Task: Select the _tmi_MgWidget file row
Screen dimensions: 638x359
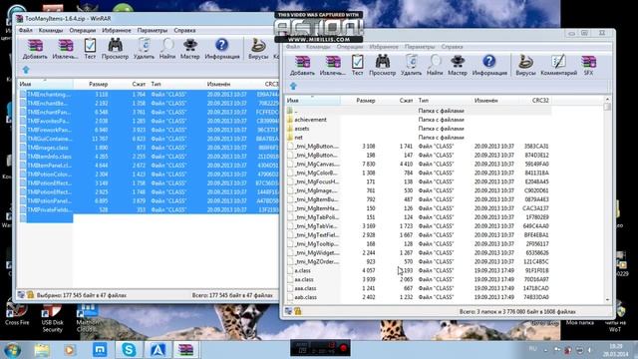Action: click(x=419, y=252)
